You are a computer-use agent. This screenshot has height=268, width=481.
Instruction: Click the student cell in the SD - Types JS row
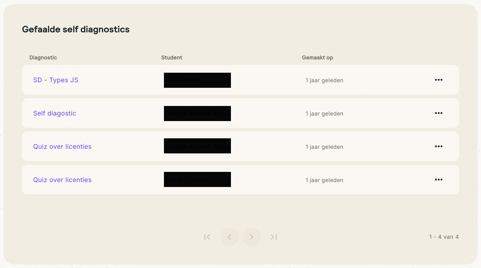click(197, 80)
